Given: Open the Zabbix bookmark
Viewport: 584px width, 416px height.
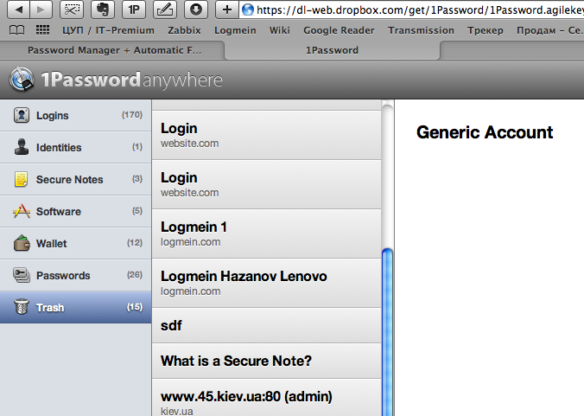Looking at the screenshot, I should pos(184,30).
